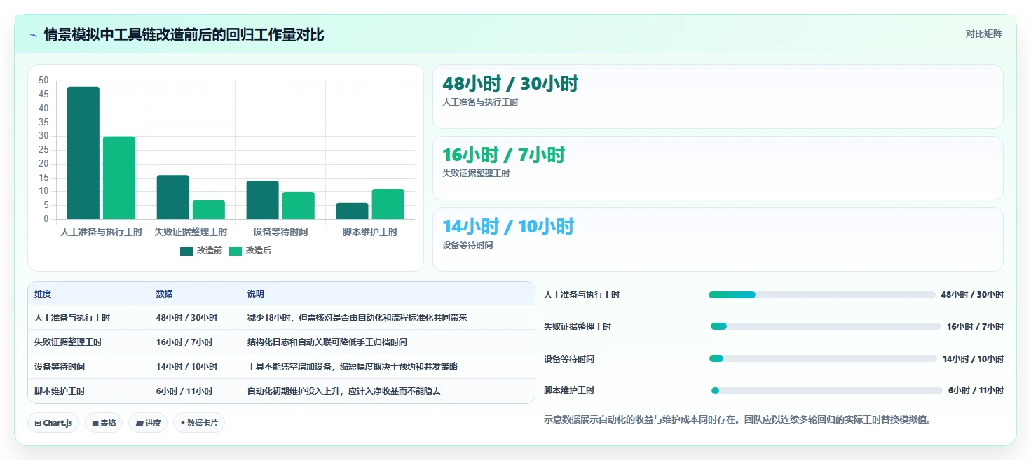
Task: Click the 说明 column header
Action: pyautogui.click(x=256, y=294)
